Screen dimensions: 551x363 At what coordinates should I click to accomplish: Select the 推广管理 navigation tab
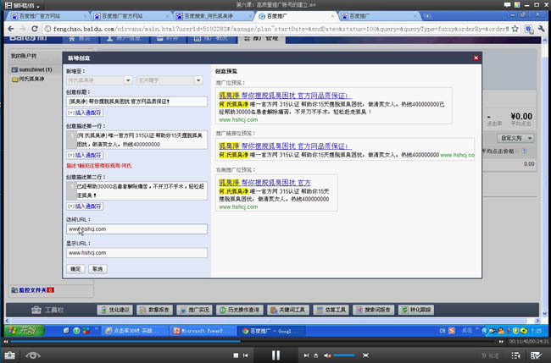[x=261, y=39]
